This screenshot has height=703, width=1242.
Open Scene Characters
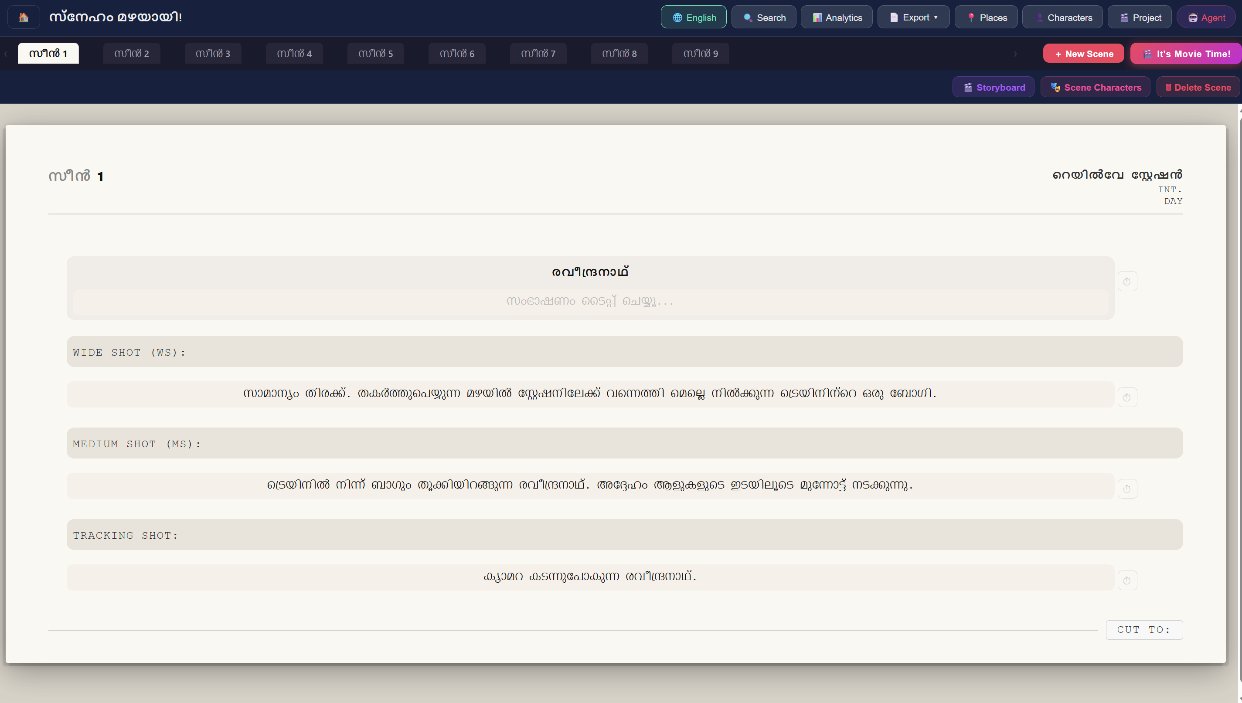(x=1095, y=87)
